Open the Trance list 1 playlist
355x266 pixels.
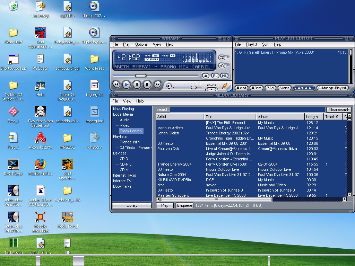pos(130,142)
